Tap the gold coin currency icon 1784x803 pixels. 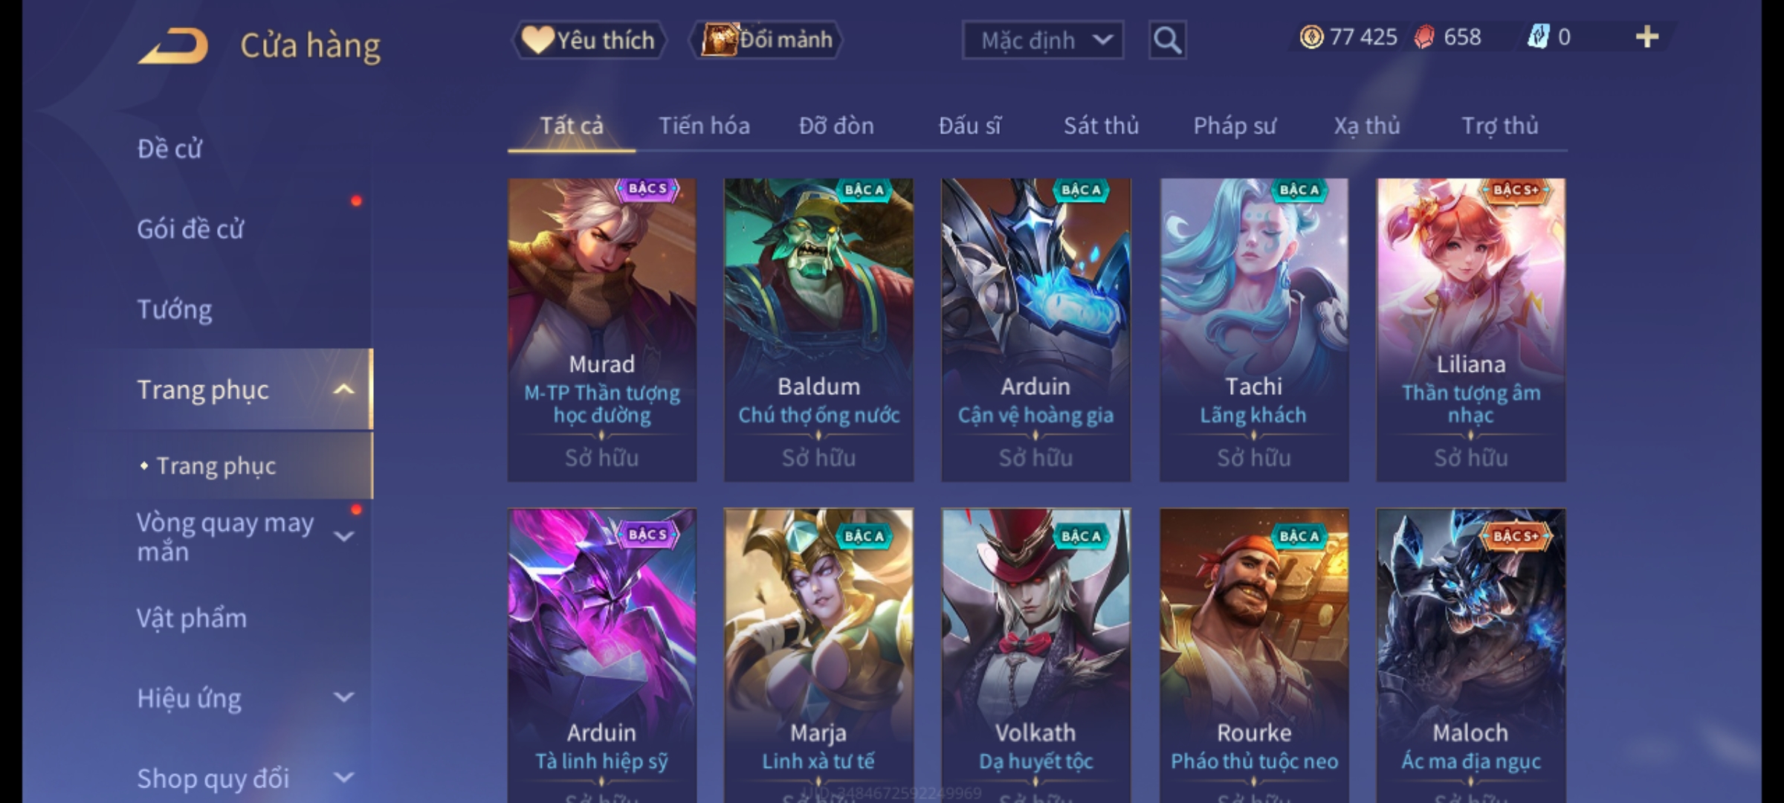click(x=1311, y=37)
